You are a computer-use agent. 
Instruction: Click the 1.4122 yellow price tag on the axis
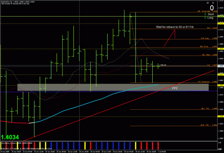pyautogui.click(x=221, y=23)
